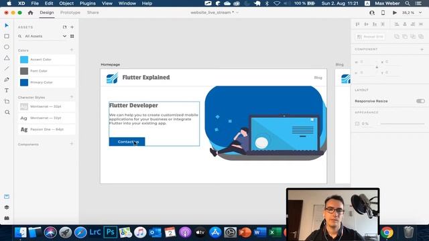
Task: Open the Window menu
Action: [x=127, y=3]
